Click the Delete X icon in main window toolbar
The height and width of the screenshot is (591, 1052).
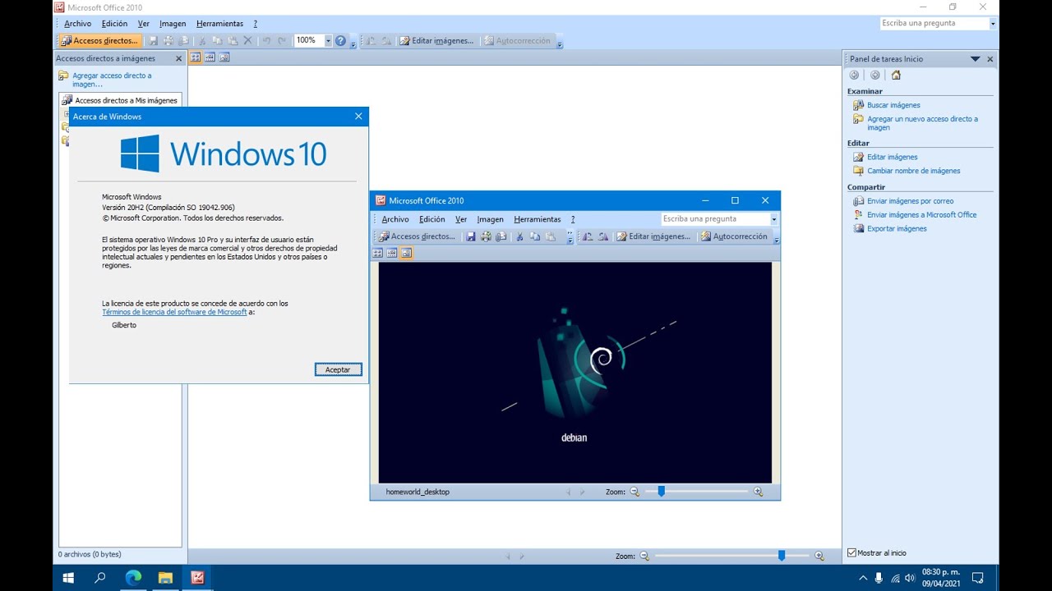[x=247, y=40]
